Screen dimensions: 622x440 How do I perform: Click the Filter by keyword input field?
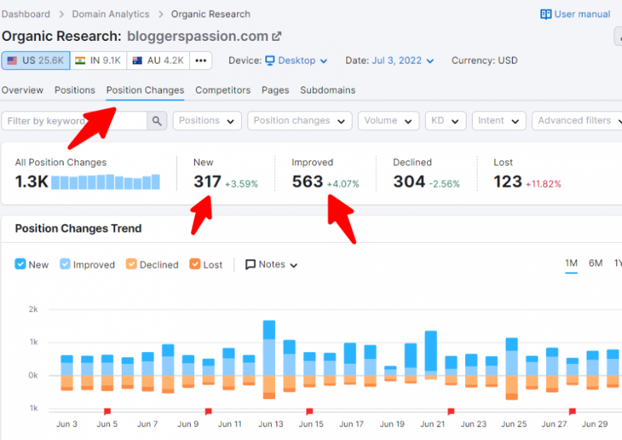pos(74,120)
